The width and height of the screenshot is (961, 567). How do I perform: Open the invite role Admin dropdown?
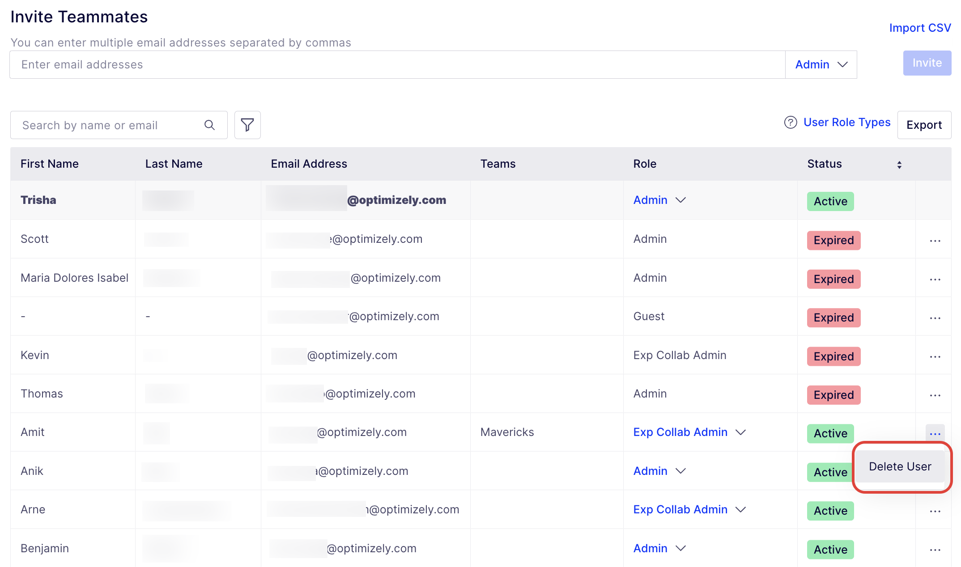point(821,65)
